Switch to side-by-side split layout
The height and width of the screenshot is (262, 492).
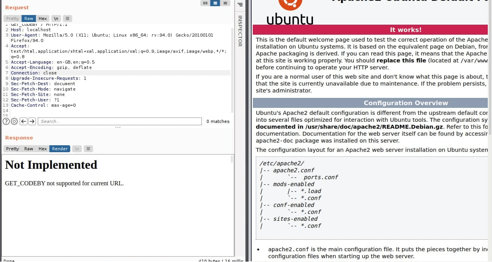(x=205, y=3)
